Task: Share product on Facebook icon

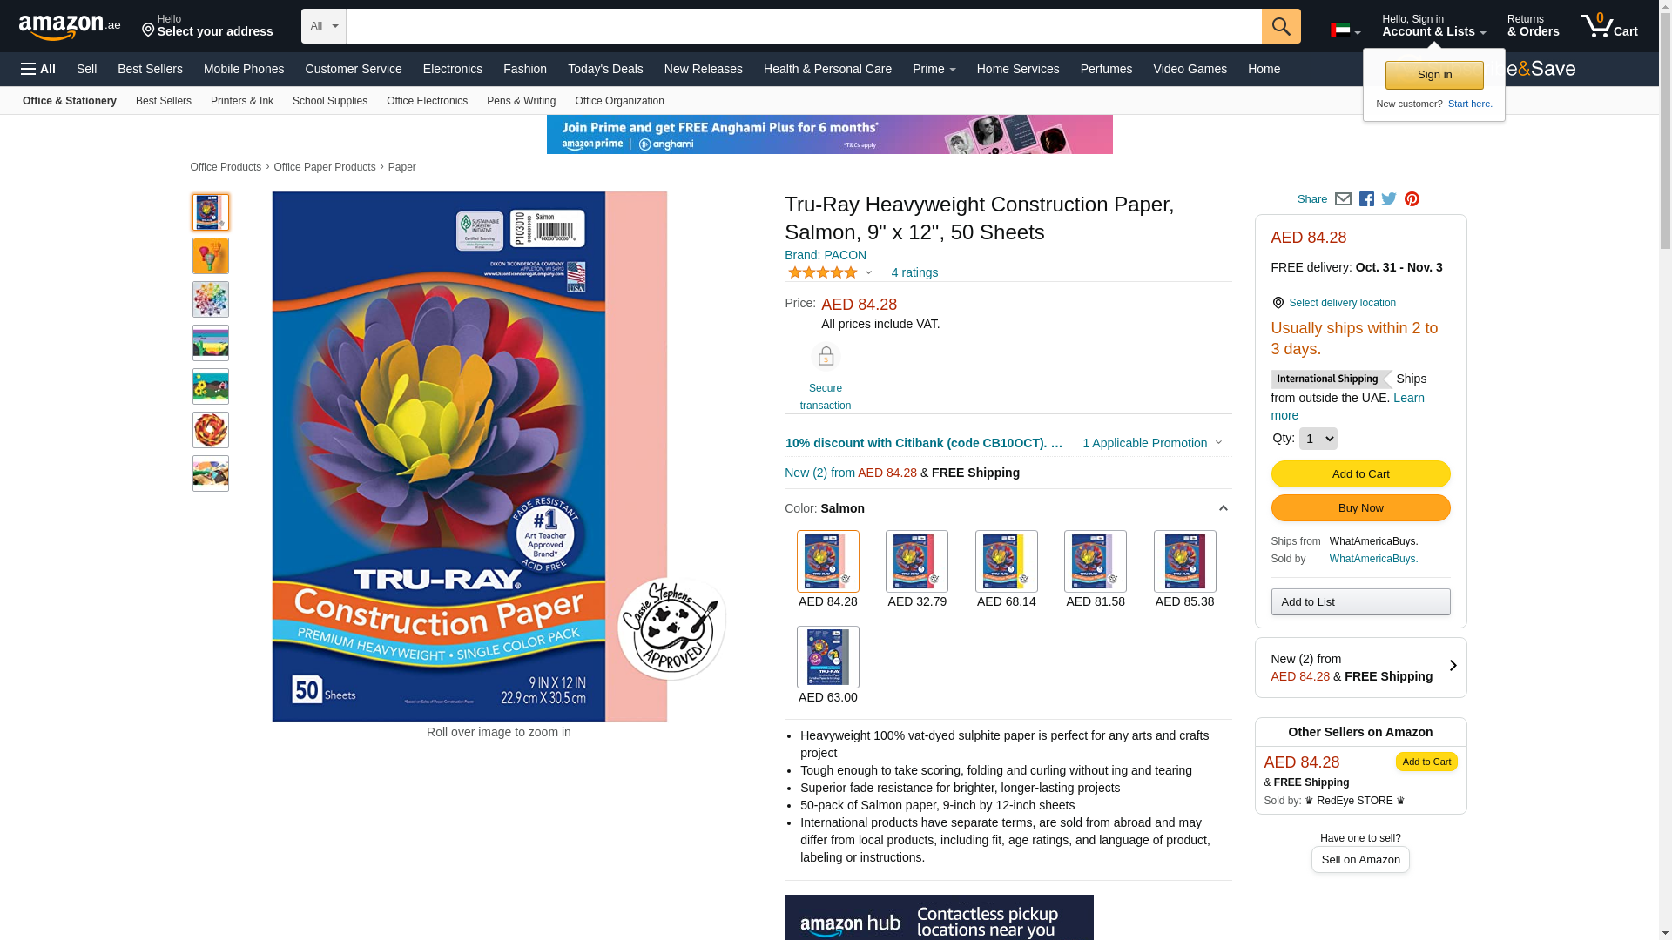Action: point(1366,199)
